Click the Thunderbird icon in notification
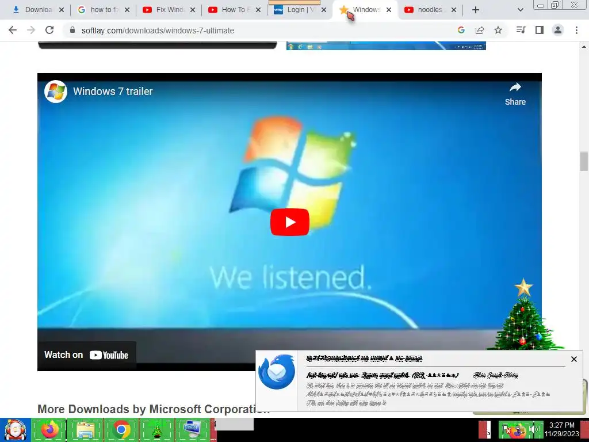 277,372
